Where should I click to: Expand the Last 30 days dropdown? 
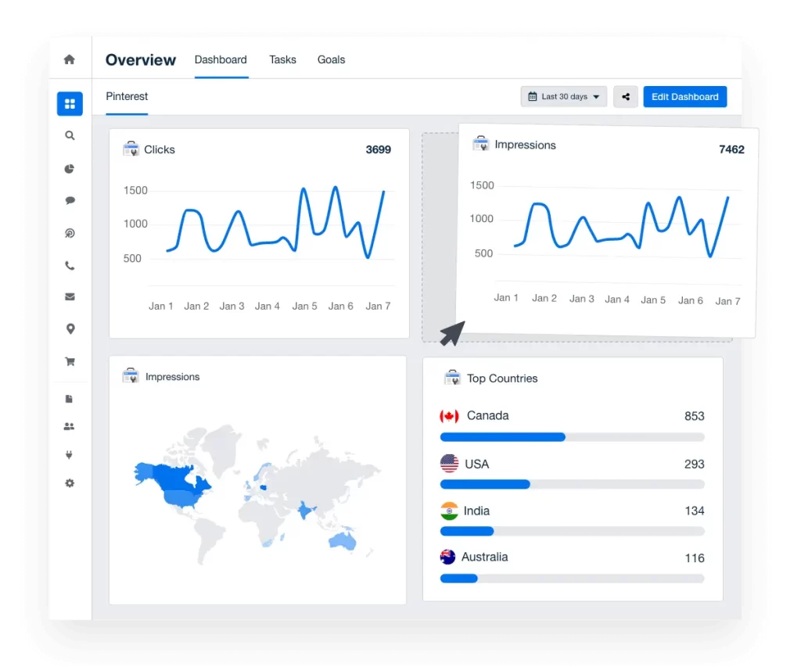pyautogui.click(x=563, y=97)
